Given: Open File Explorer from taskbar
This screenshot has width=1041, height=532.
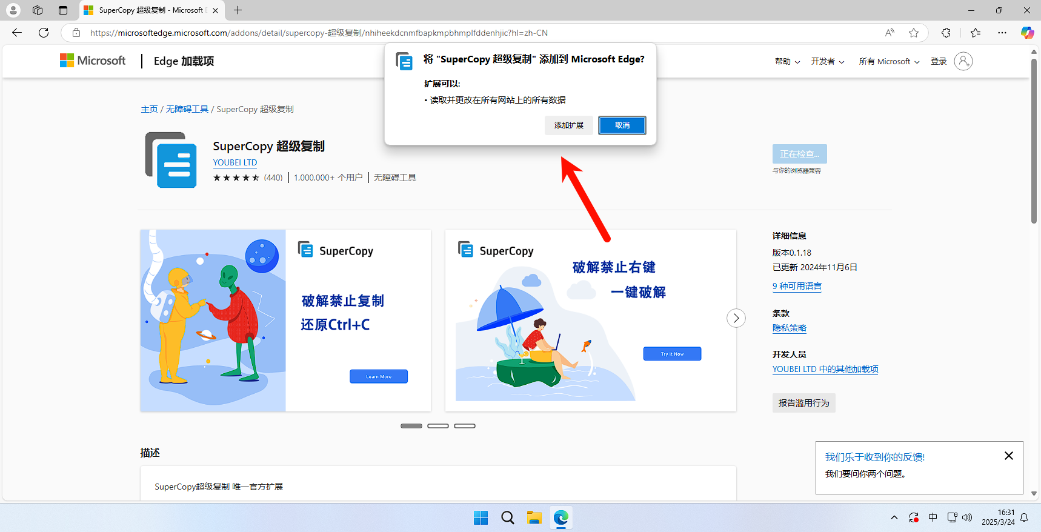Looking at the screenshot, I should [x=534, y=517].
